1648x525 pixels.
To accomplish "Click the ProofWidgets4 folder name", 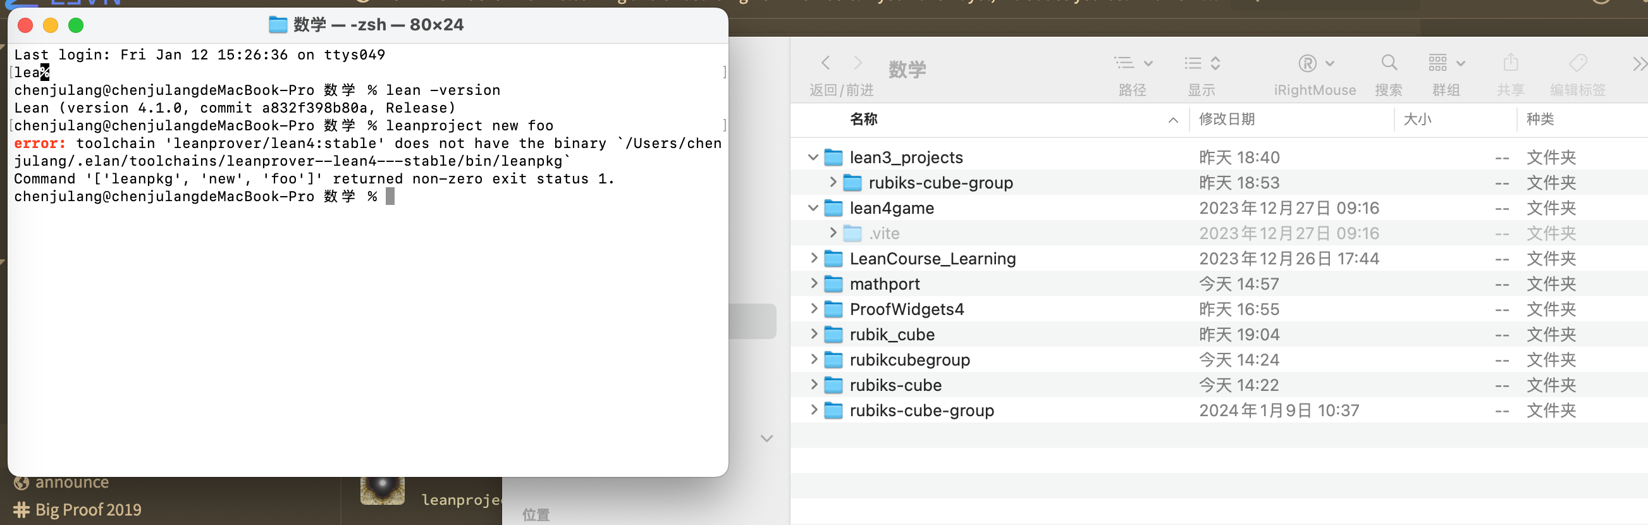I will point(907,309).
